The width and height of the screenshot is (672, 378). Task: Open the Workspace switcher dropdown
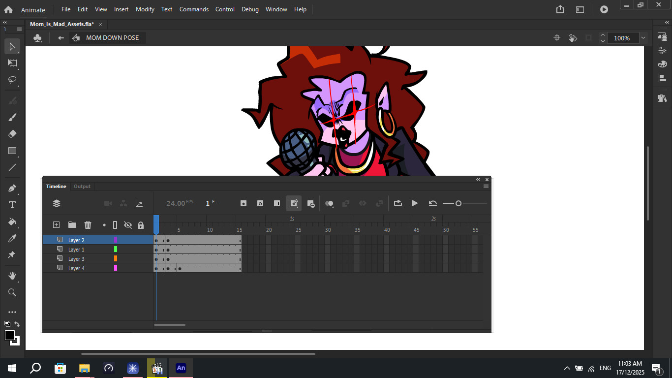(x=580, y=9)
